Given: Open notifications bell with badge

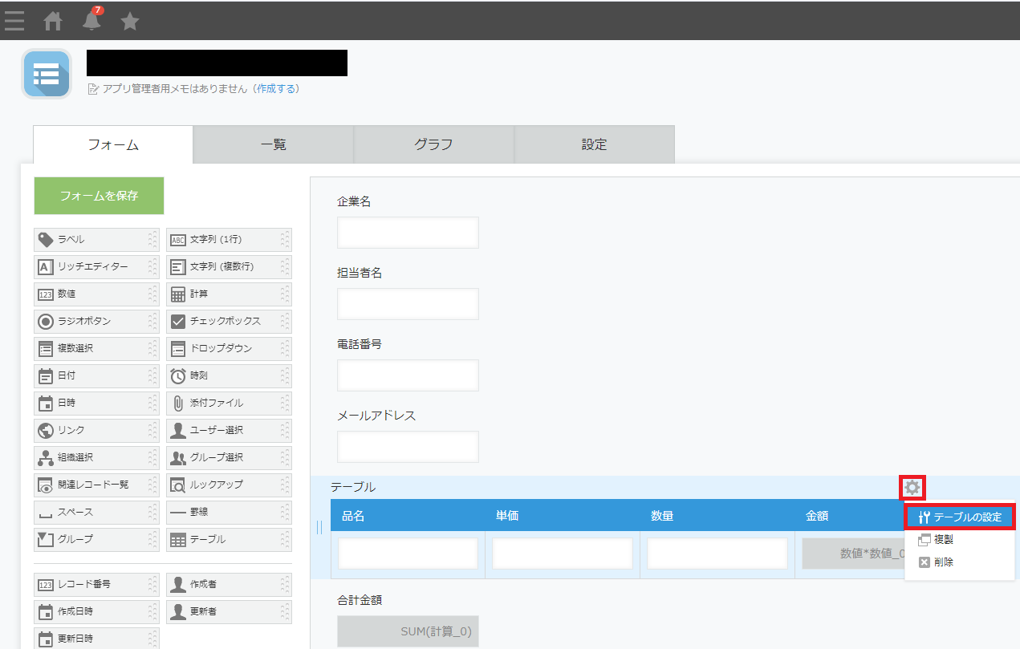Looking at the screenshot, I should pos(91,21).
